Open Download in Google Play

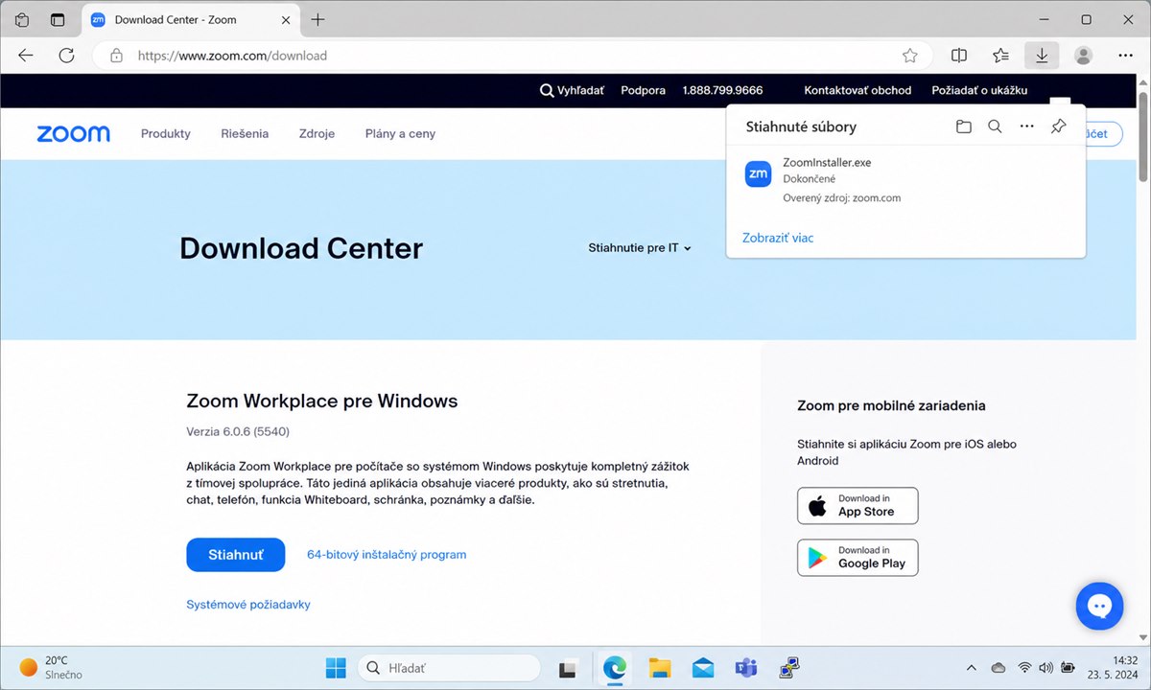(x=857, y=558)
